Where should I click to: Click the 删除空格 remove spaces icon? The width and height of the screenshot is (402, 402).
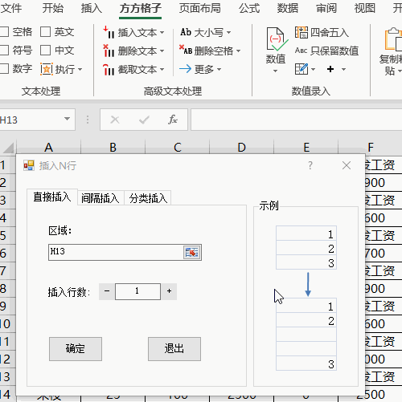(x=186, y=50)
